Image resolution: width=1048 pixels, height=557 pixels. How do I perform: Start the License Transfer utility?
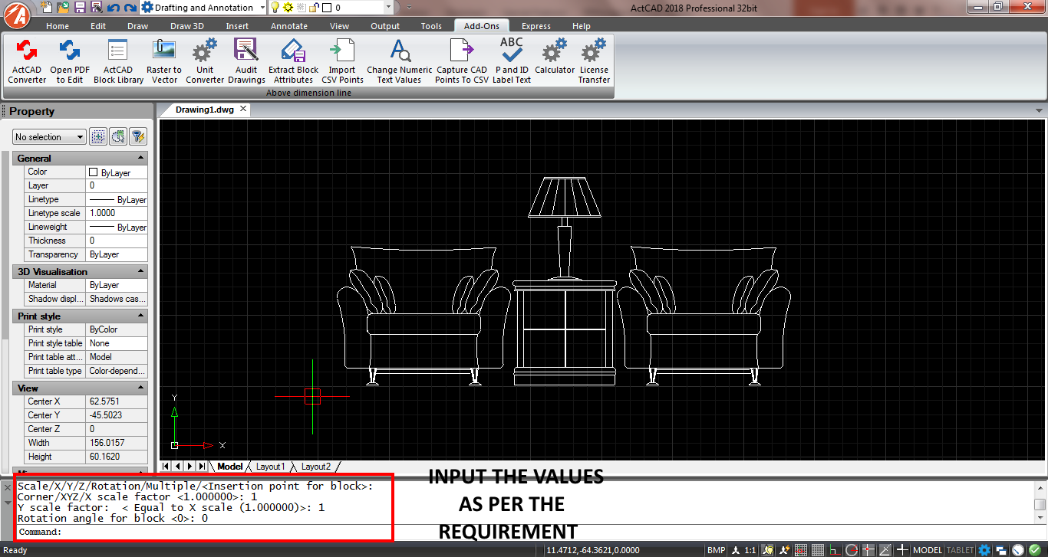592,61
